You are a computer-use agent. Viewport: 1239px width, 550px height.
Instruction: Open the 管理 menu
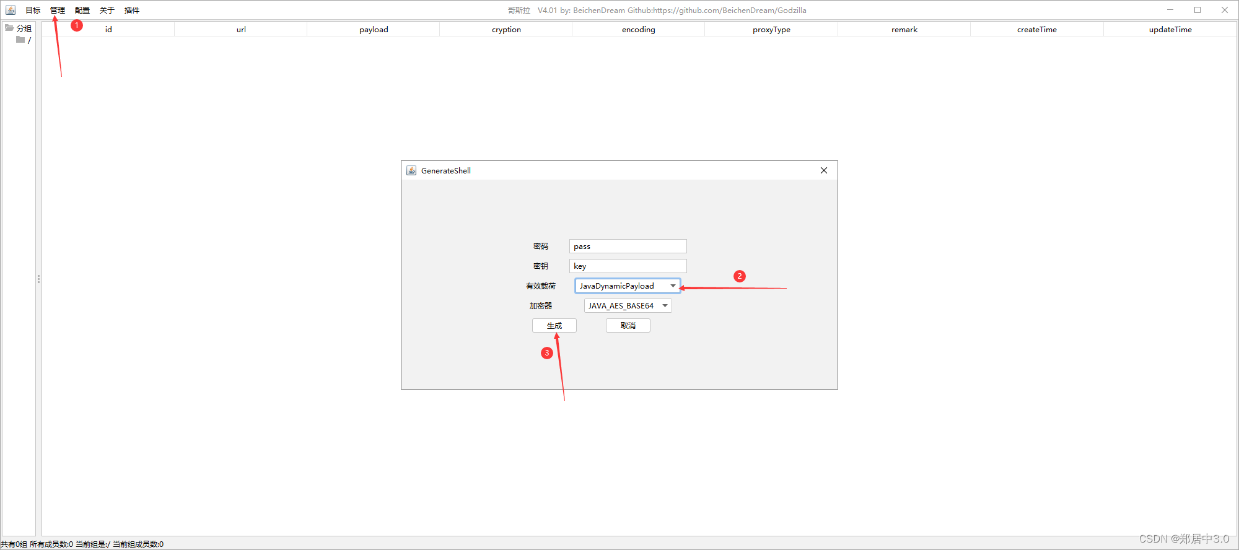pos(58,10)
